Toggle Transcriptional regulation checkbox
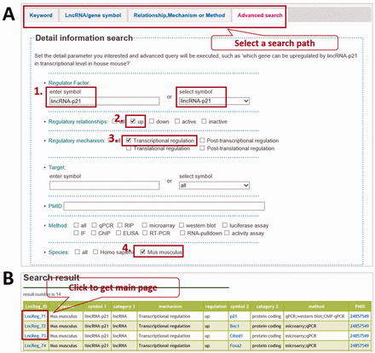Screen dimensions: 375x353 pos(129,141)
